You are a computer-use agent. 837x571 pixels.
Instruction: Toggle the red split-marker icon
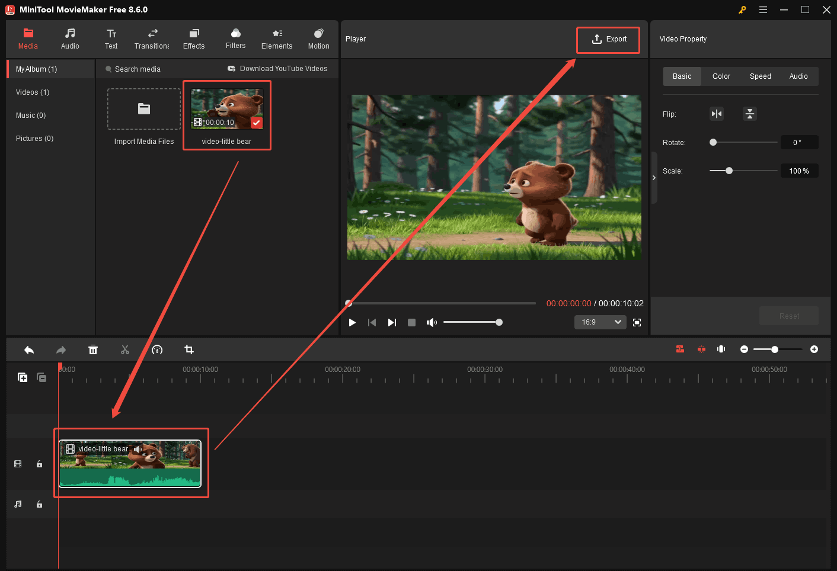[x=701, y=349]
